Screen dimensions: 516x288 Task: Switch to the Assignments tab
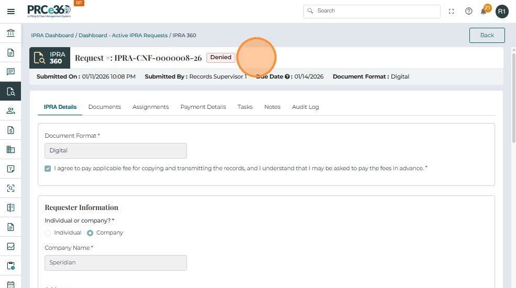click(x=150, y=107)
